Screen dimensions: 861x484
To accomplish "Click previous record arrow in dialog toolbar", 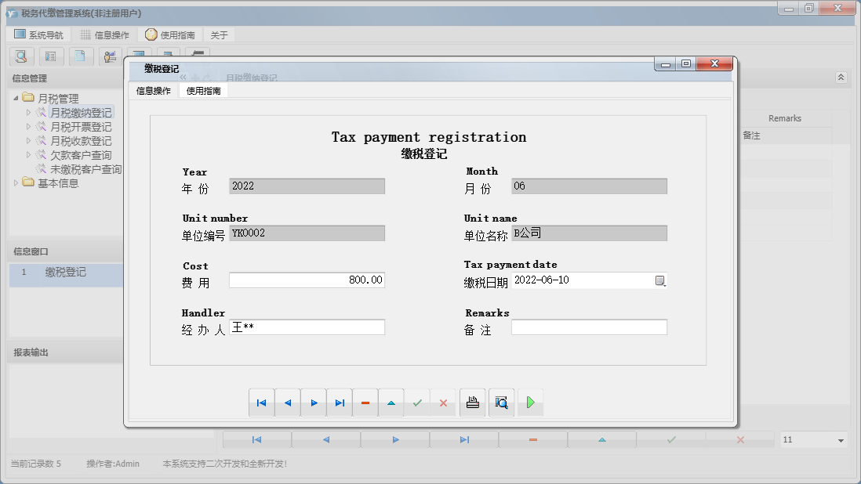I will 287,403.
